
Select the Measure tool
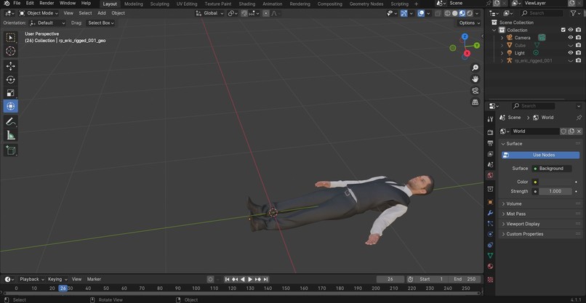pos(10,135)
